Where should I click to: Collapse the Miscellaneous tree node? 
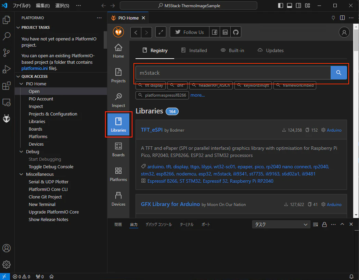click(21, 174)
